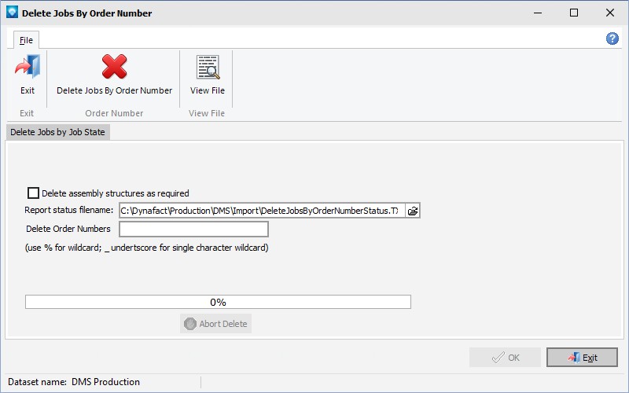Screen dimensions: 629x393
Task: Open the File ribbon tab
Action: (26, 40)
